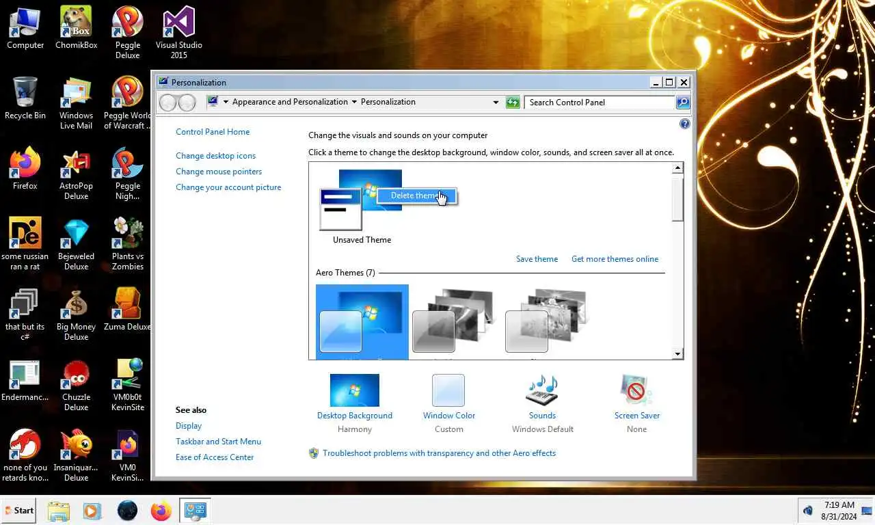
Task: Launch Firefox from the taskbar
Action: click(x=161, y=511)
